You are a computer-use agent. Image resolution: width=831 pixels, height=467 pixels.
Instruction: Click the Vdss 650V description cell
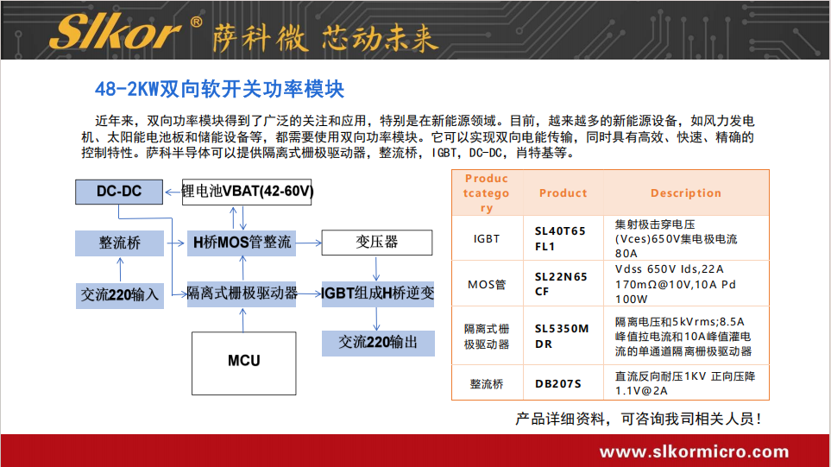(x=686, y=284)
